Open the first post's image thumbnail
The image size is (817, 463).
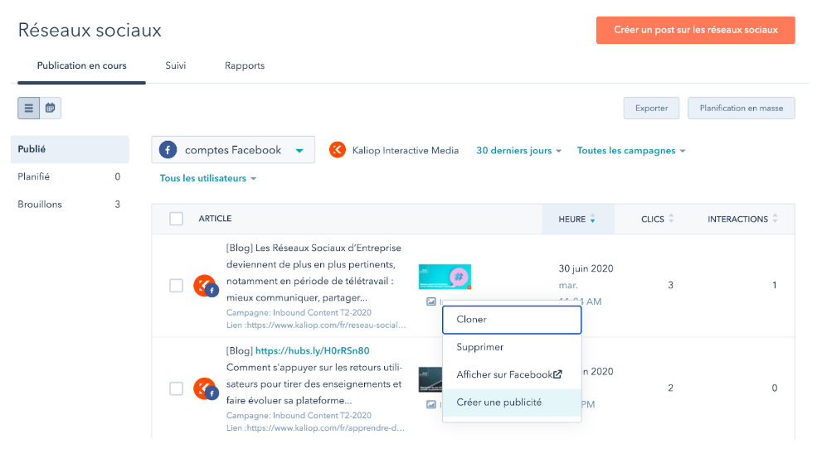[x=445, y=277]
